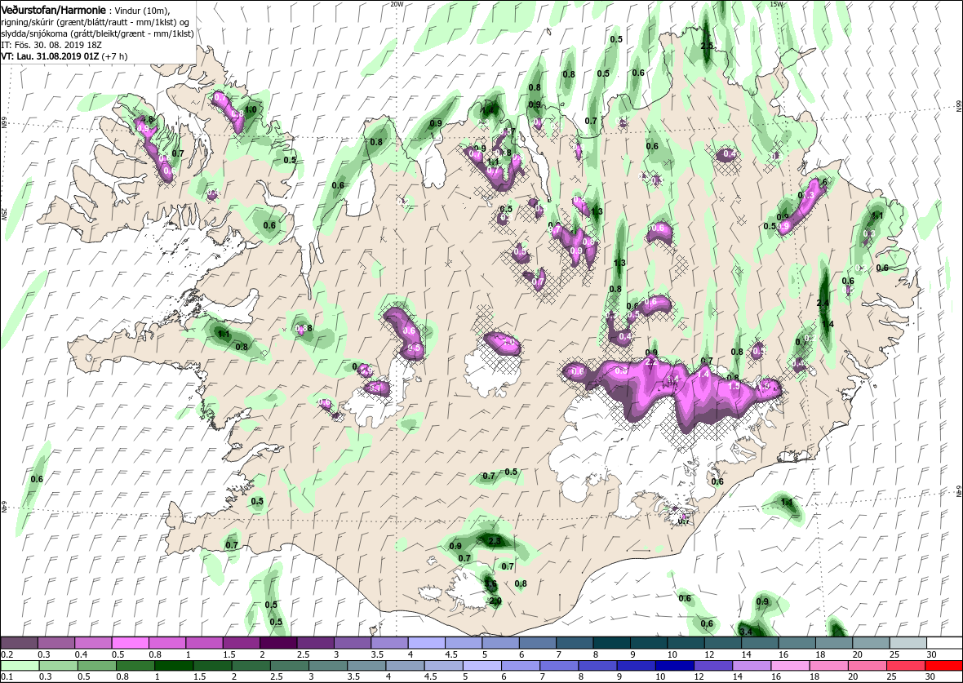Click the 2.4 rain value on the map

point(823,303)
